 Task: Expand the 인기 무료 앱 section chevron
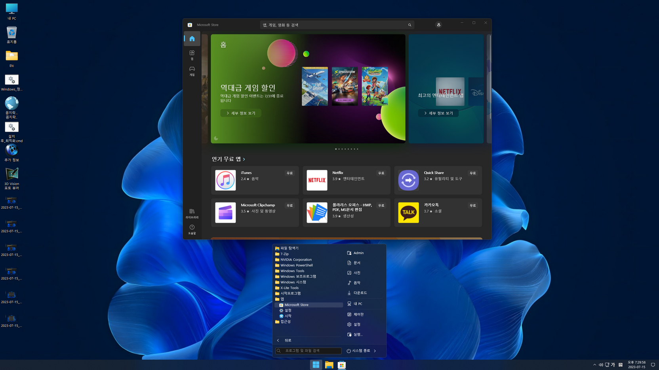[x=244, y=159]
